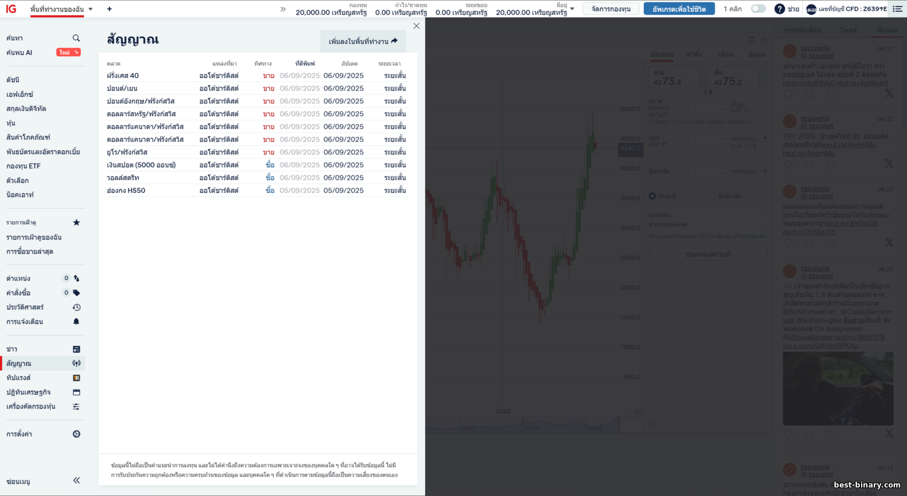Click the stock screener sliders icon
This screenshot has height=496, width=907.
click(76, 406)
